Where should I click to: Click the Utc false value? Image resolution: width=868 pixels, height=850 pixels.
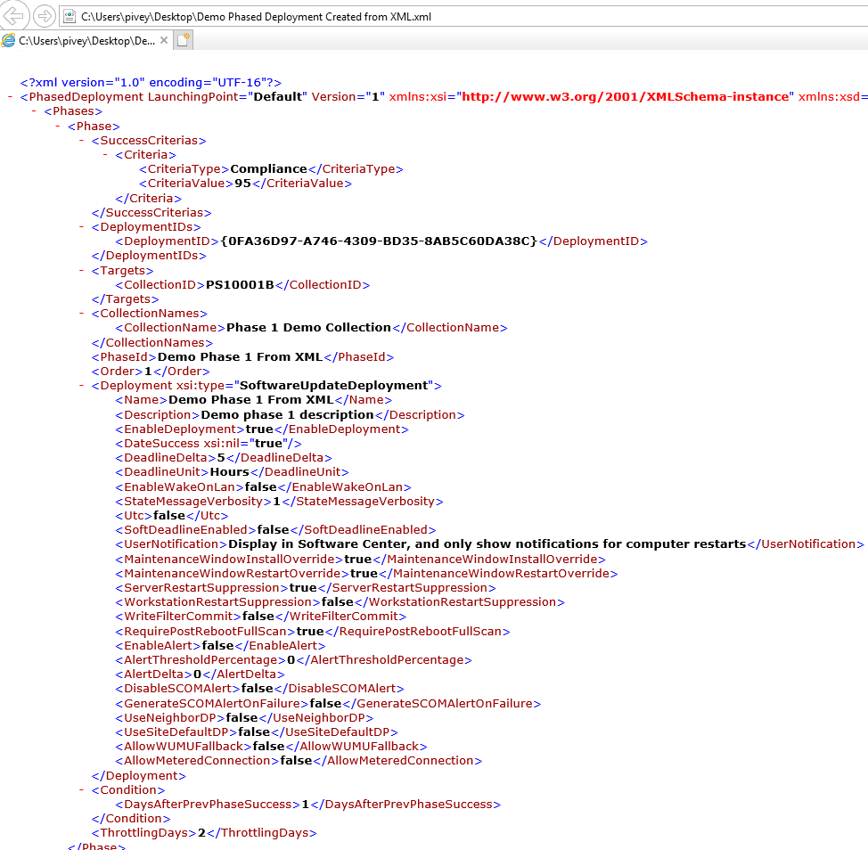click(x=169, y=516)
